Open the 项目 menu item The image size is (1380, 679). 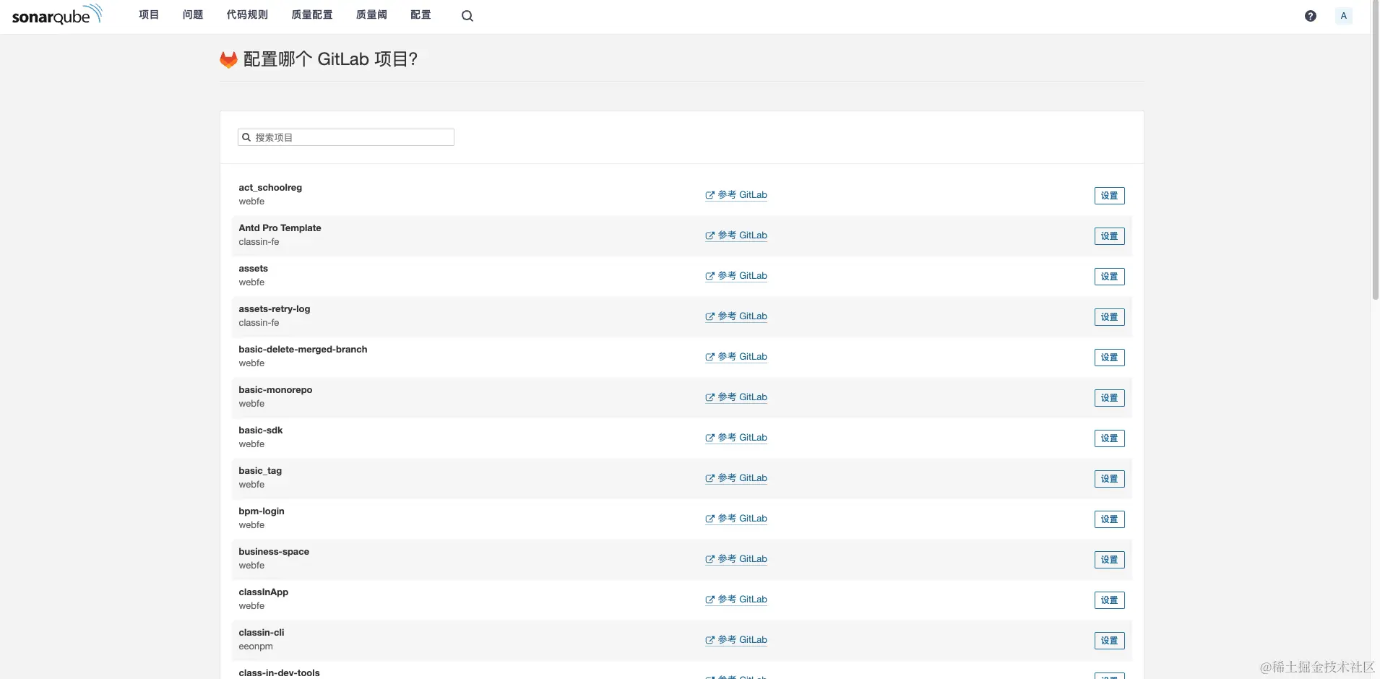click(x=149, y=15)
